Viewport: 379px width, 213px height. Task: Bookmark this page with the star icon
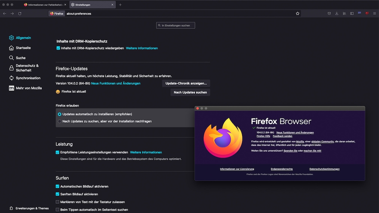pyautogui.click(x=298, y=13)
